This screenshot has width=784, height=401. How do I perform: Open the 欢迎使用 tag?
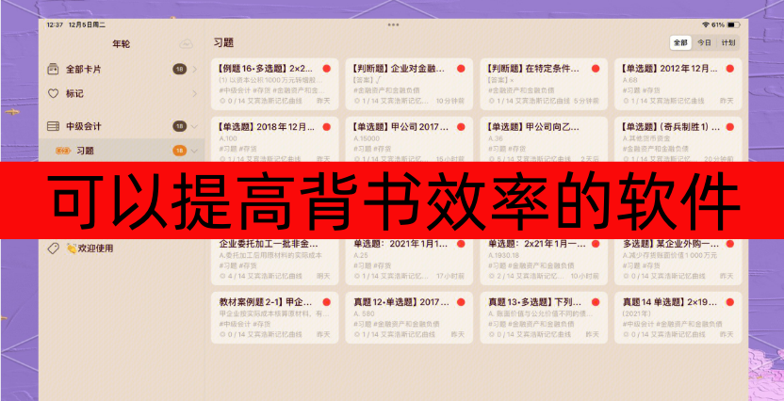tap(122, 249)
